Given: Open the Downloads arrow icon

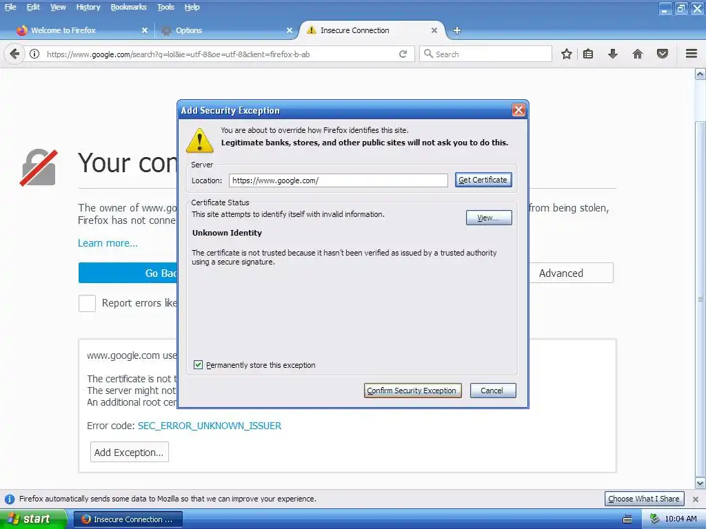Looking at the screenshot, I should click(x=612, y=54).
